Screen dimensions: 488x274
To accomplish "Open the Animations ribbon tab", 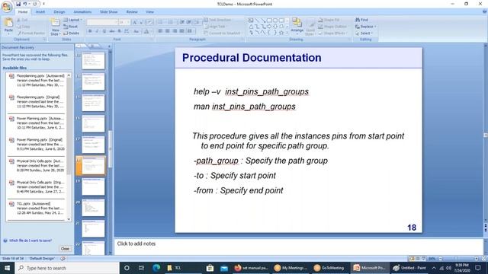I will [82, 12].
